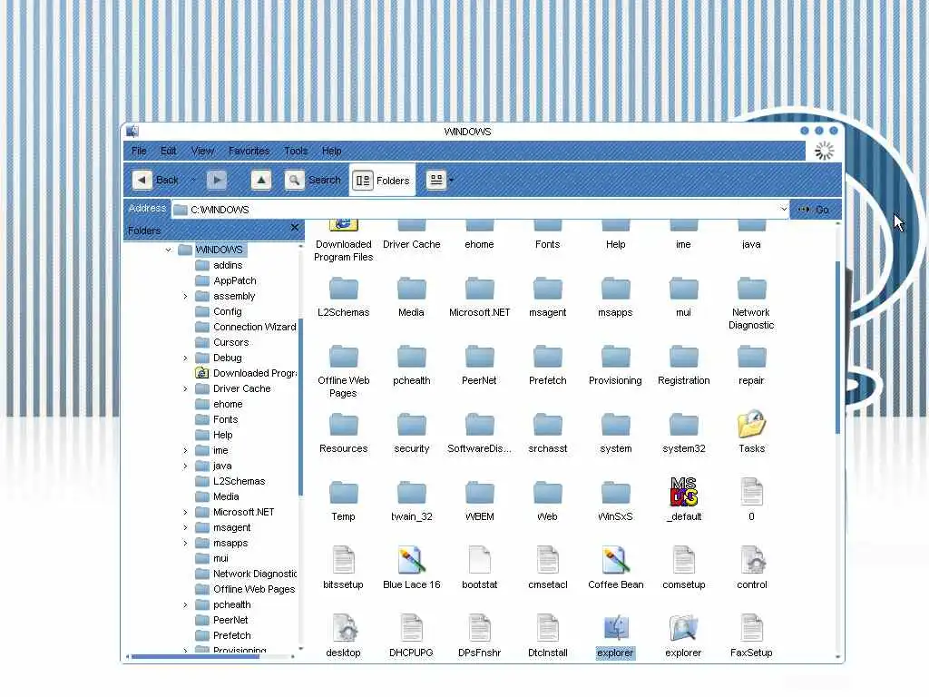Expand the Driver Cache tree node

click(x=185, y=388)
